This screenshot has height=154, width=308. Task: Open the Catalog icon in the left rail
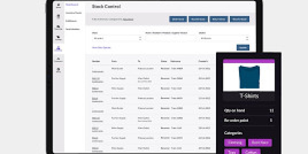[x=58, y=36]
